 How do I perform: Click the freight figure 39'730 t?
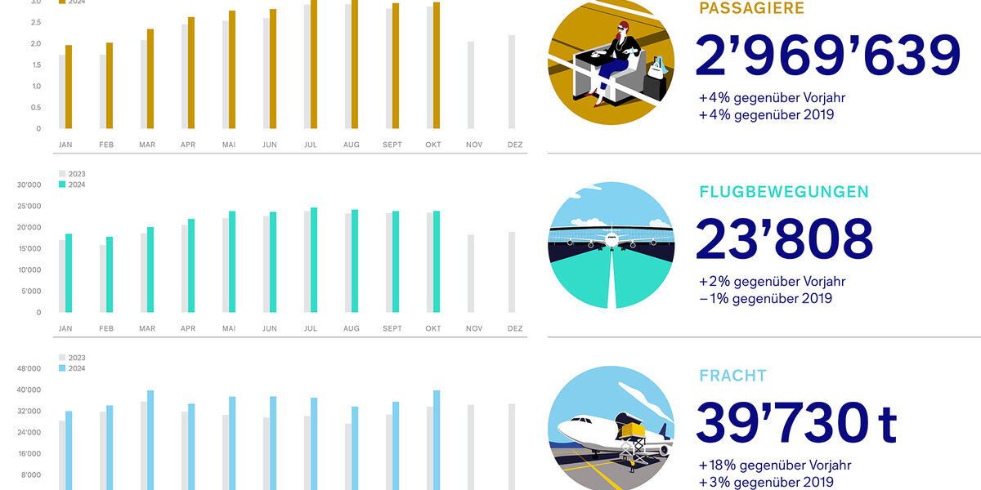(x=796, y=423)
